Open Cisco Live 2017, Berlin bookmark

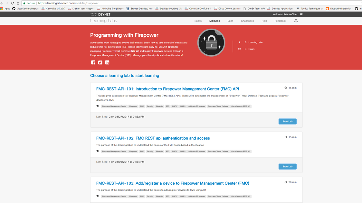(198, 9)
